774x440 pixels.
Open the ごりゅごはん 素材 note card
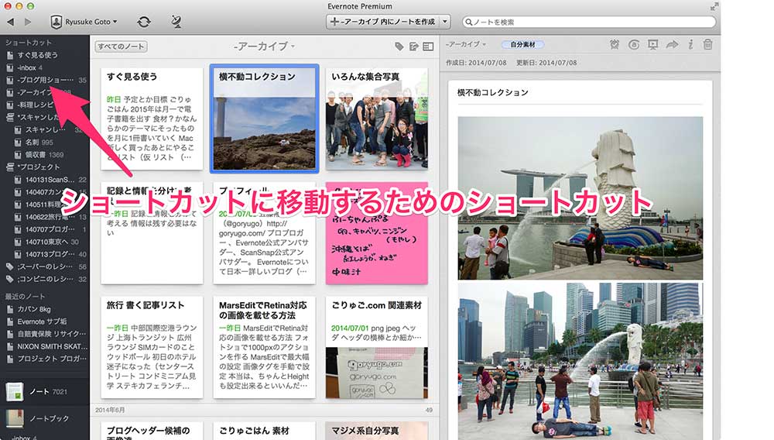(265, 431)
